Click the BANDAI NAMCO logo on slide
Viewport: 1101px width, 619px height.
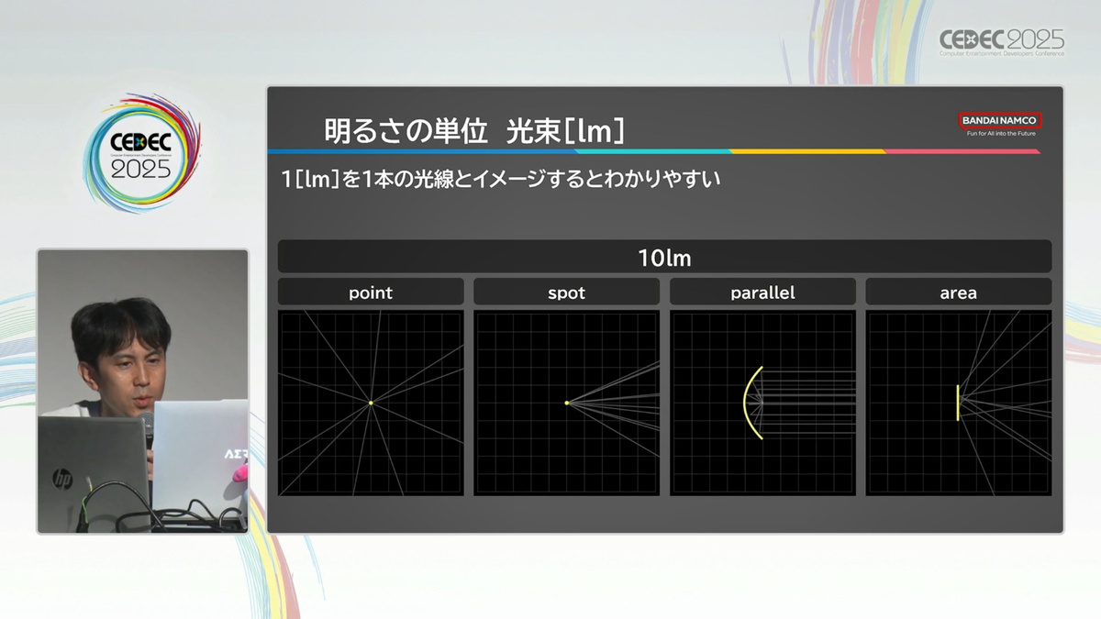click(999, 120)
